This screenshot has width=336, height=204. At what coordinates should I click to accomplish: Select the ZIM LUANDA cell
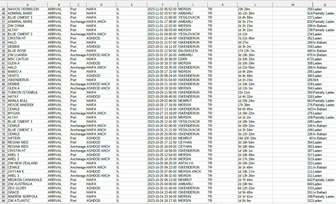point(27,55)
